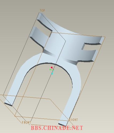
Task: Select the RIGHT datum plane label
Action: (73, 120)
